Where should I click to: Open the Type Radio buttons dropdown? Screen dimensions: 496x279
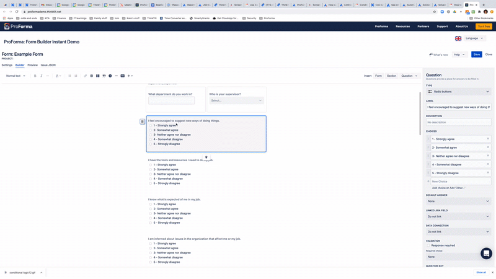(x=458, y=92)
